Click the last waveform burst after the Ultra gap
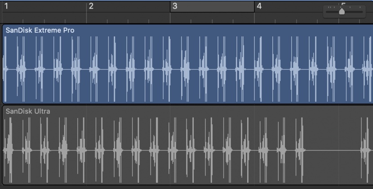 [x=365, y=149]
